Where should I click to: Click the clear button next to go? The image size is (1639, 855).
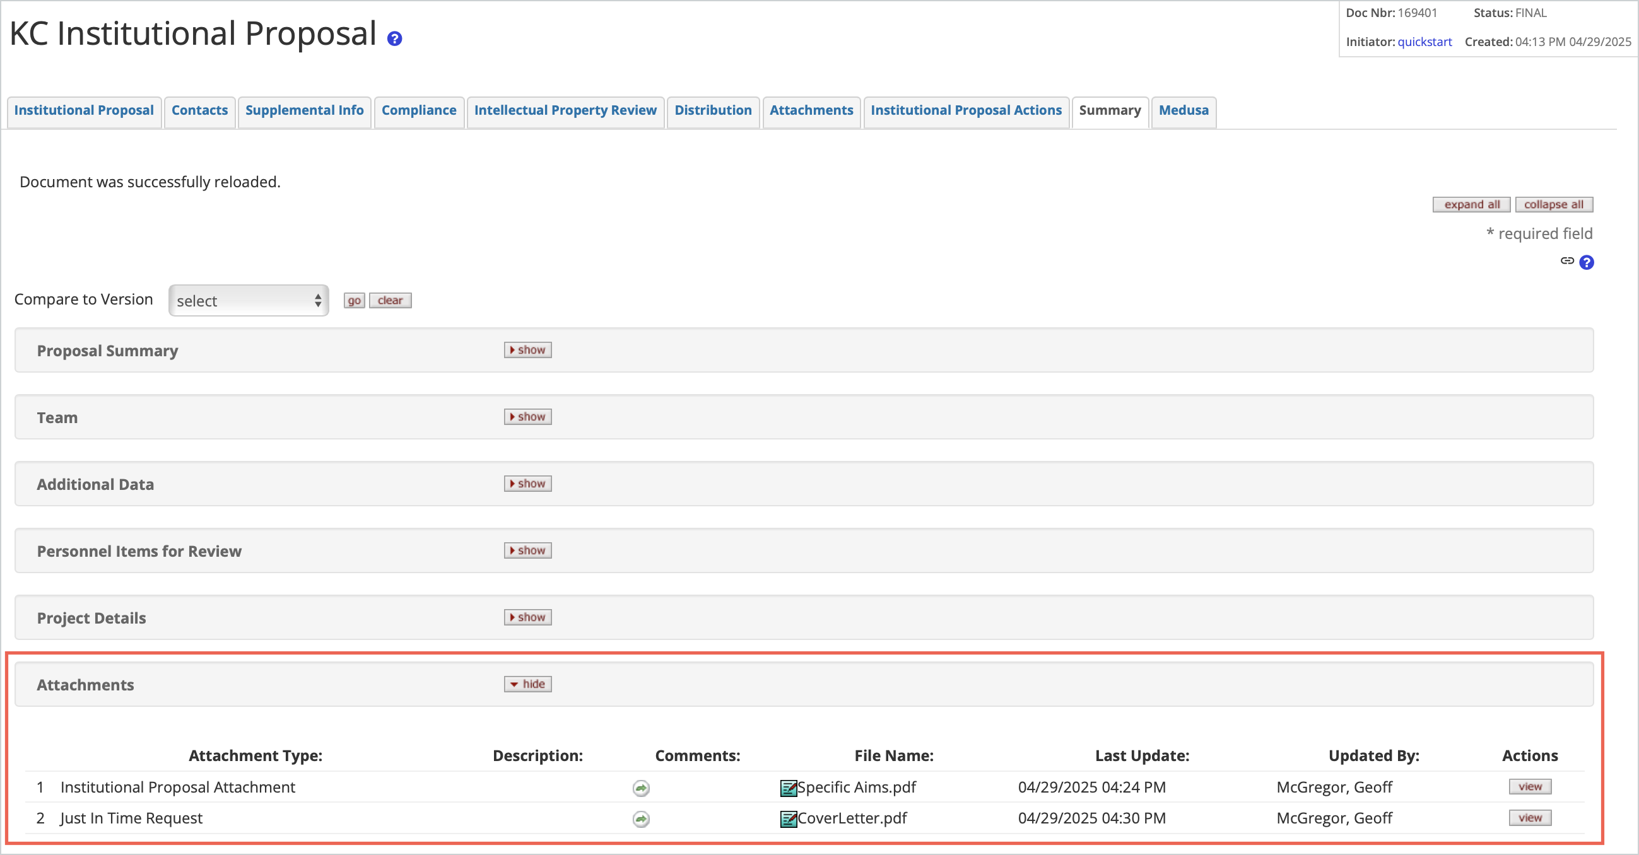[x=389, y=300]
